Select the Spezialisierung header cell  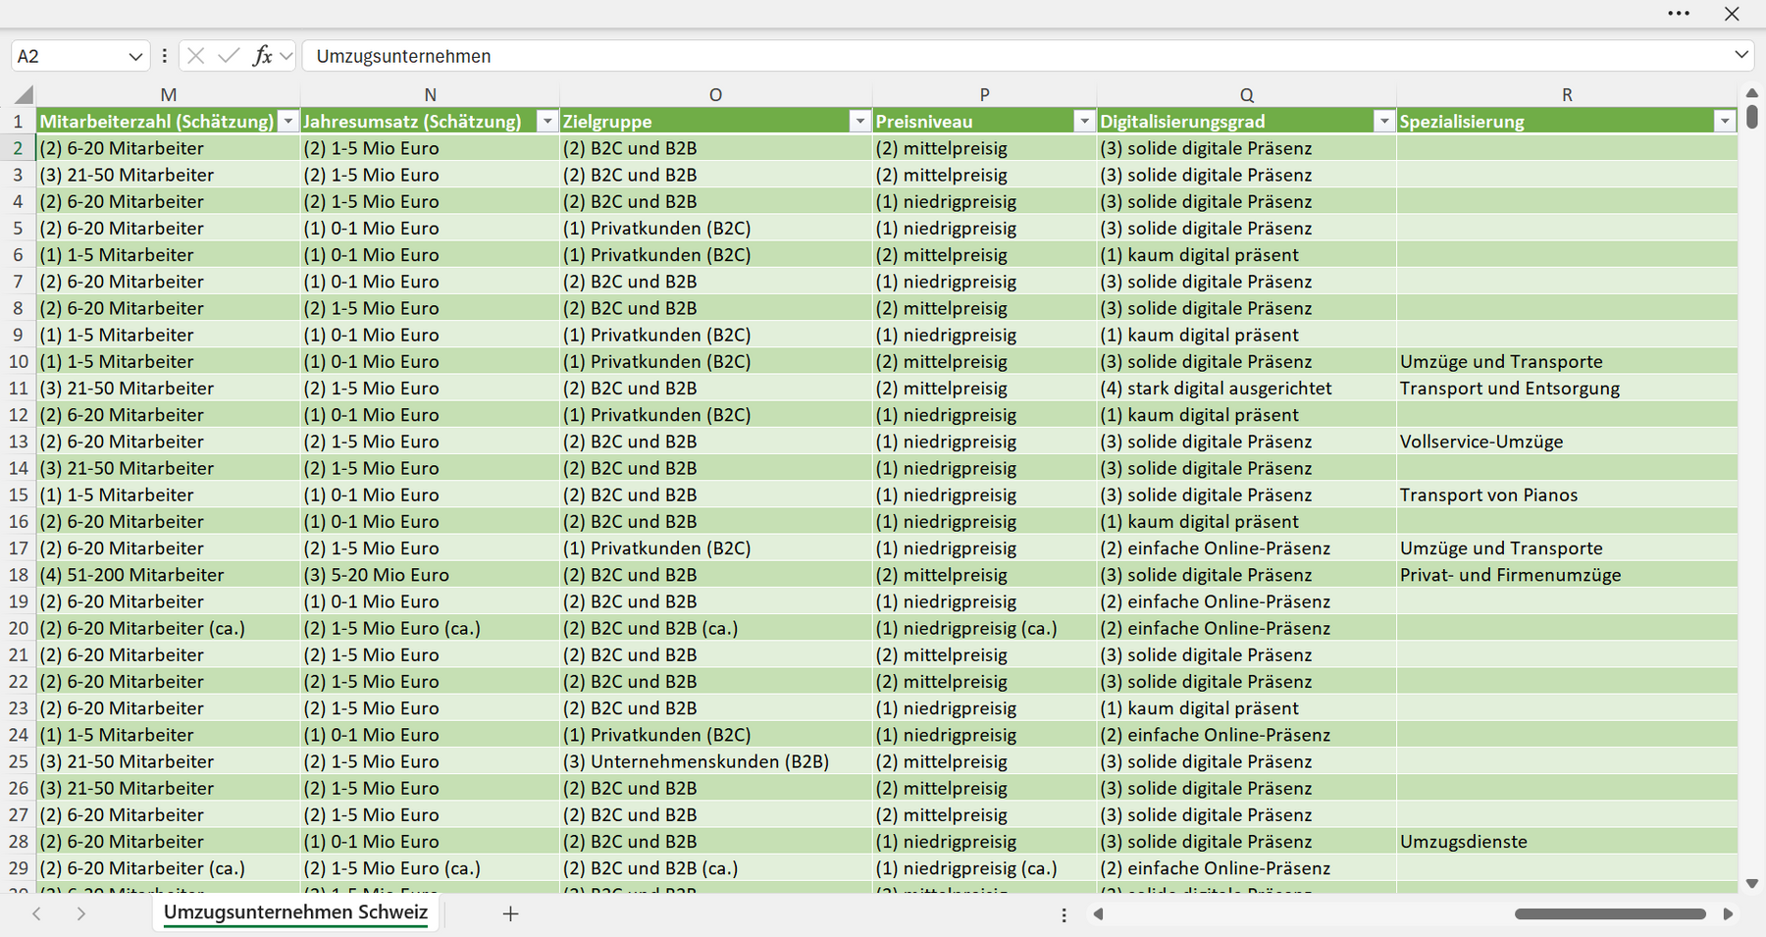[1567, 121]
